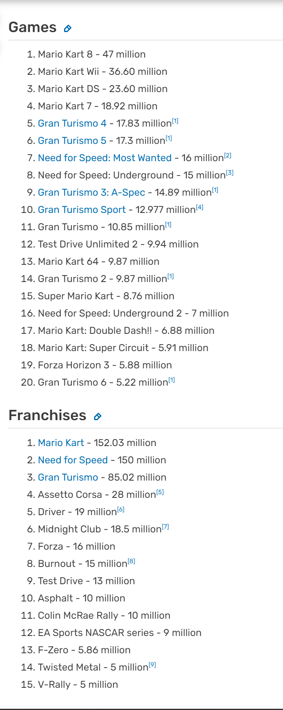283x710 pixels.
Task: Open the Gran Turismo franchise link
Action: coord(68,477)
